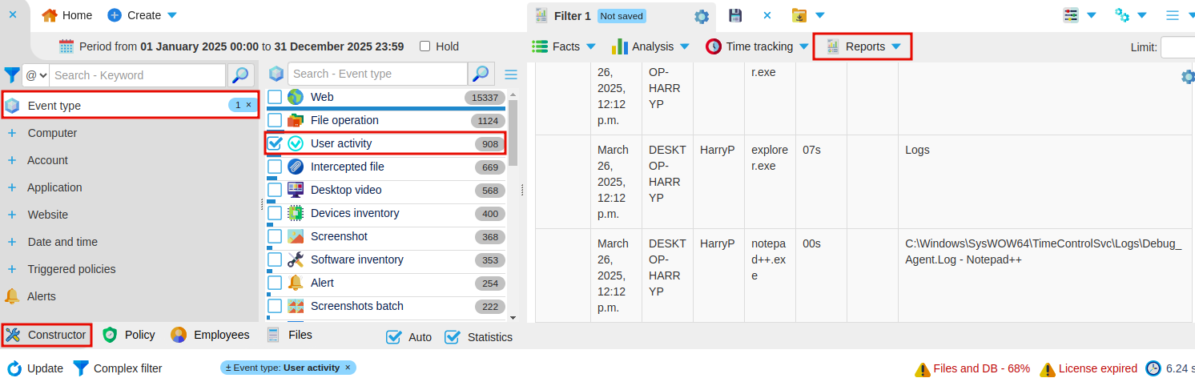The height and width of the screenshot is (382, 1195).
Task: Click the keyword search magnifier icon
Action: (239, 75)
